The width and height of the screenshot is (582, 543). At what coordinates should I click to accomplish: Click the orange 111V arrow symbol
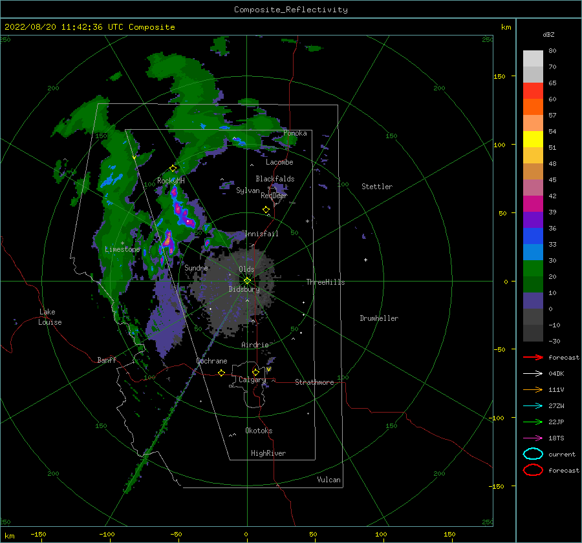pyautogui.click(x=533, y=389)
